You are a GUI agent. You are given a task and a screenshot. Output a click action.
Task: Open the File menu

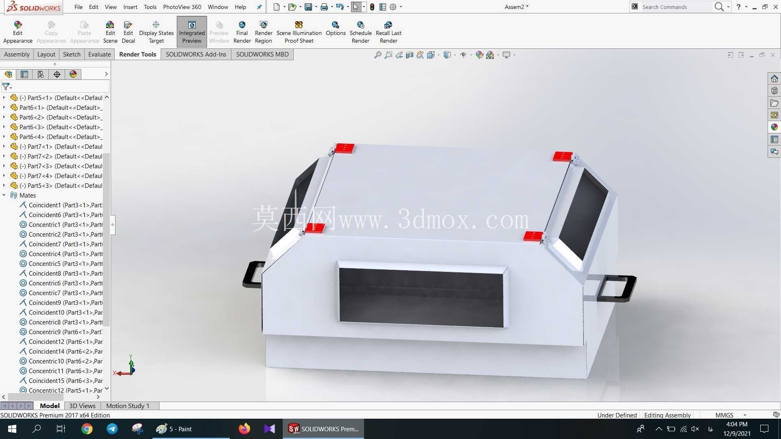[x=79, y=7]
